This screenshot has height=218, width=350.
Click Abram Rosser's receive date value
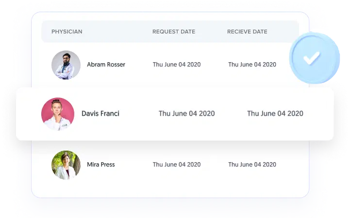point(252,65)
